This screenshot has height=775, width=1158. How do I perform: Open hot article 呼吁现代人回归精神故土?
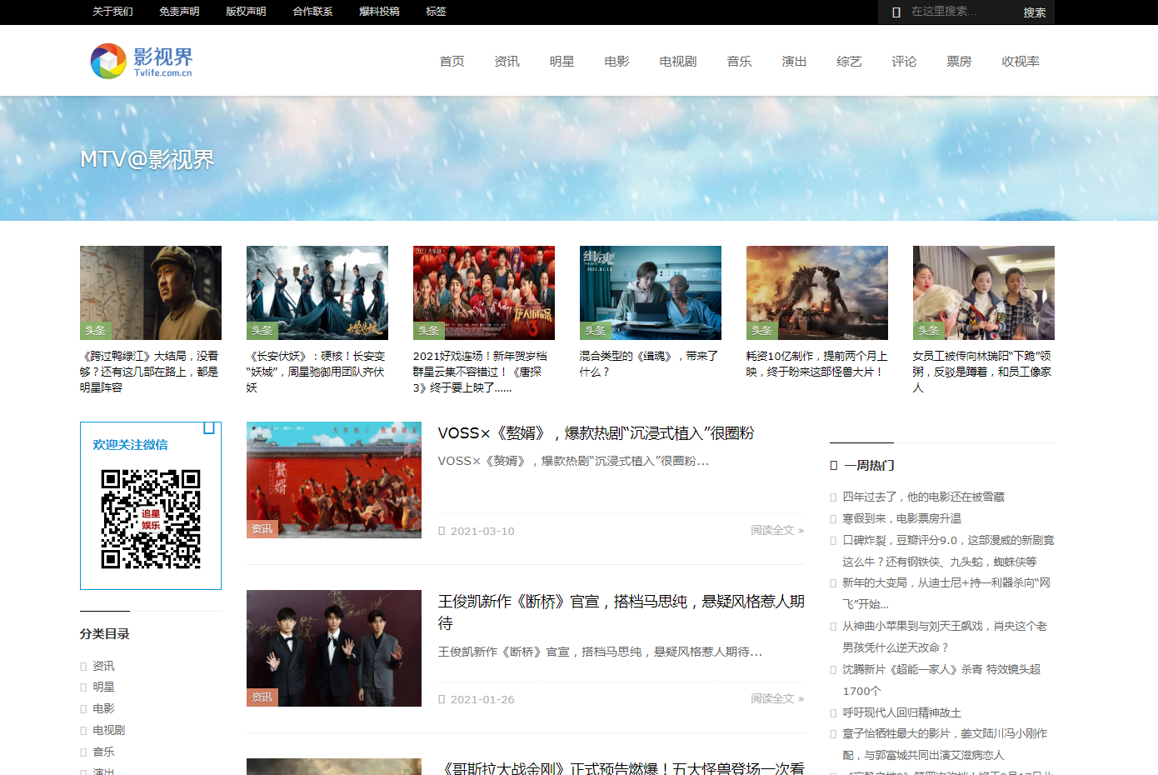[x=901, y=712]
